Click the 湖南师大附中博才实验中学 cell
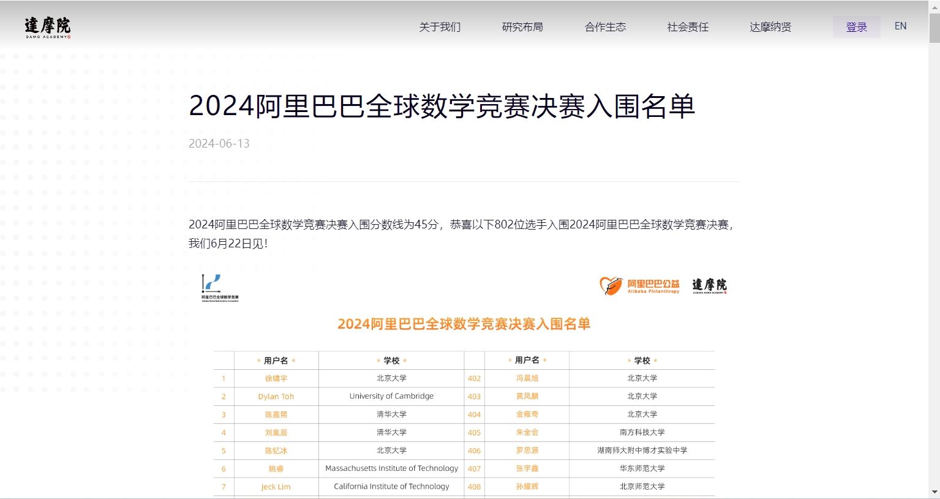Viewport: 940px width, 499px height. click(x=642, y=450)
